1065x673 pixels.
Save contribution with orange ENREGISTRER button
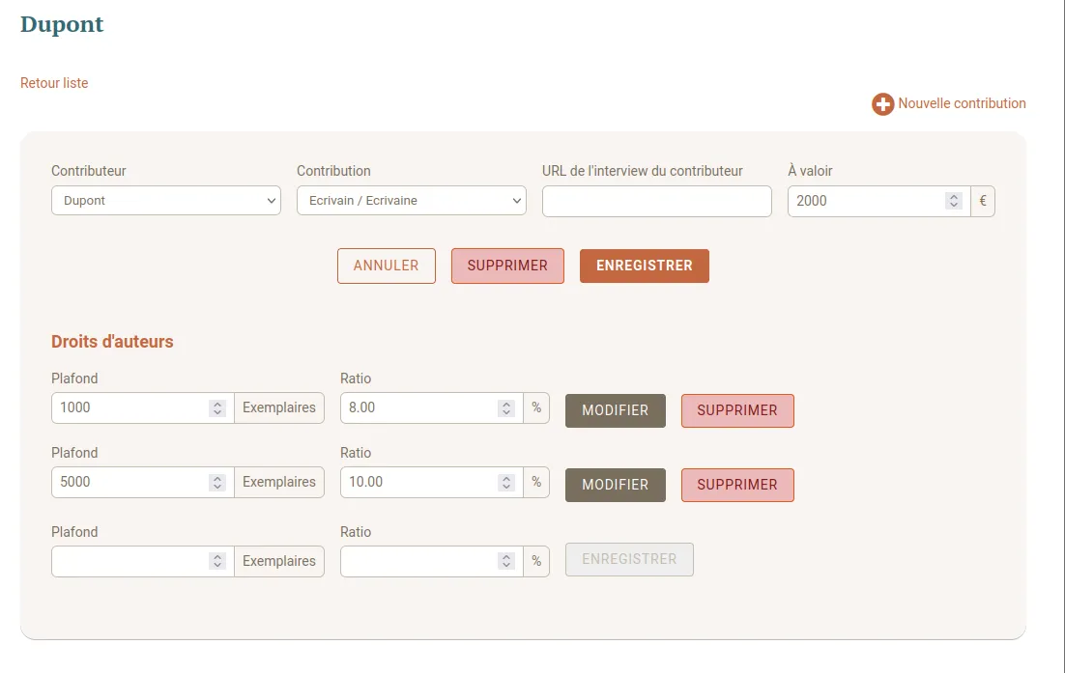click(x=644, y=266)
